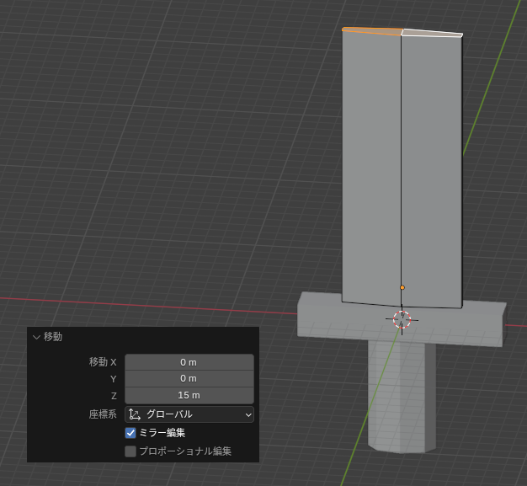The width and height of the screenshot is (527, 486).
Task: Select the white top-right blade edge
Action: 432,33
